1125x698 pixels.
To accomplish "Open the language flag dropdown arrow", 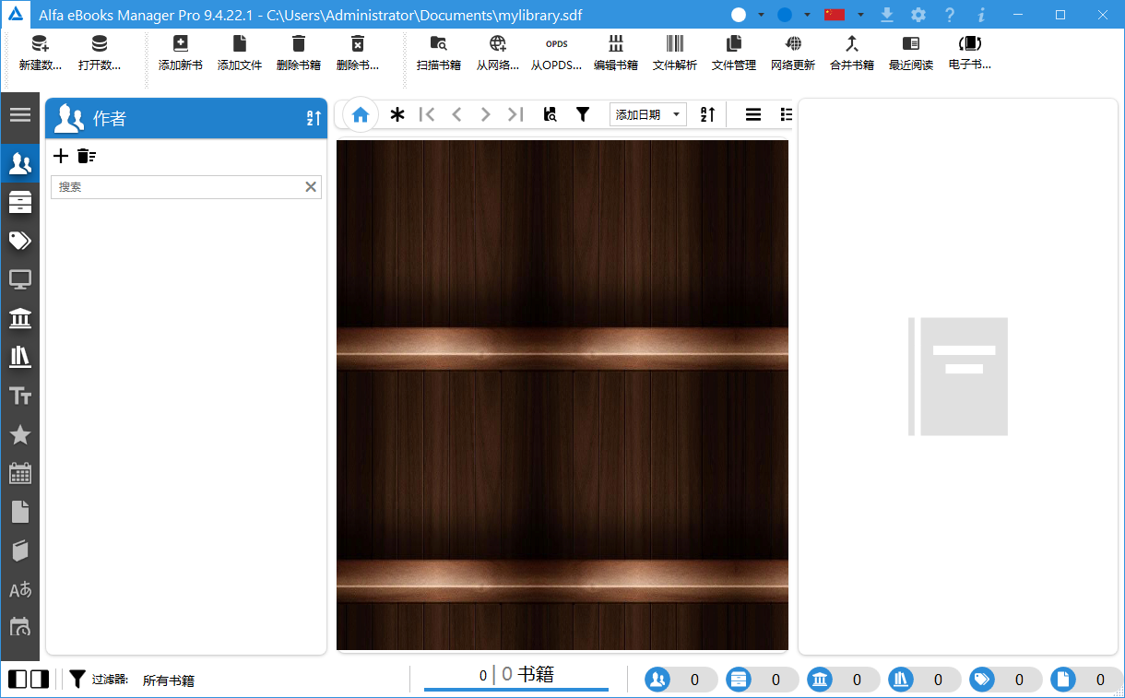I will pos(859,15).
